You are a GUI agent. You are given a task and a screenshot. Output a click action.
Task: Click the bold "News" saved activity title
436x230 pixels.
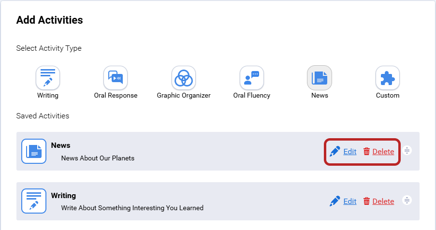(60, 145)
